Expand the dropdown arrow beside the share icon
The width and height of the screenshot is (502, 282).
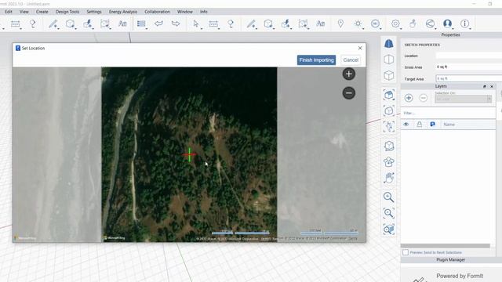click(436, 28)
